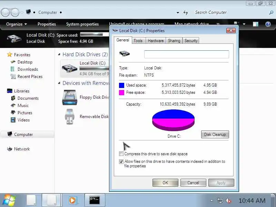Screen dimensions: 276x207
Task: Click Cancel in Properties dialog
Action: 193,183
